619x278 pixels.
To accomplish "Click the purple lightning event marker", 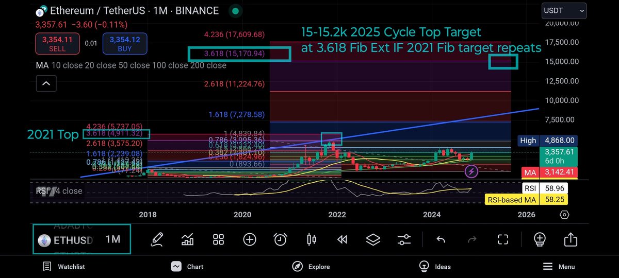I will point(471,172).
